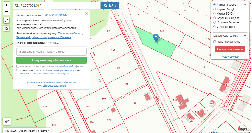Click parcel label 87 on map
Screen dimensions: 252x133
point(108,31)
